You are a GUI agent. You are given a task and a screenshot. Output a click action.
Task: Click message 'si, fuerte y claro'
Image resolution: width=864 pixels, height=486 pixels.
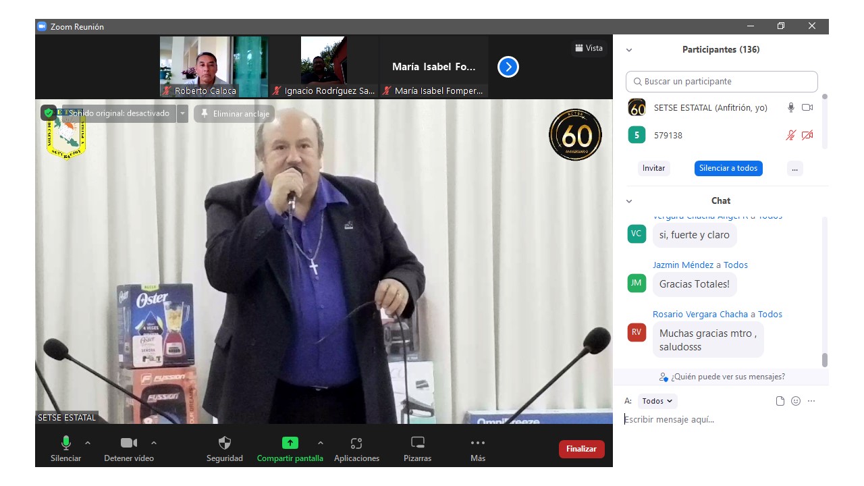tap(695, 235)
